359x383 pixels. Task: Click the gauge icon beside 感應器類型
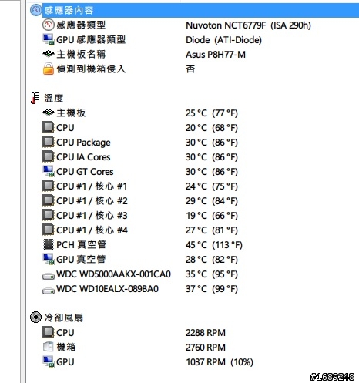pos(49,25)
